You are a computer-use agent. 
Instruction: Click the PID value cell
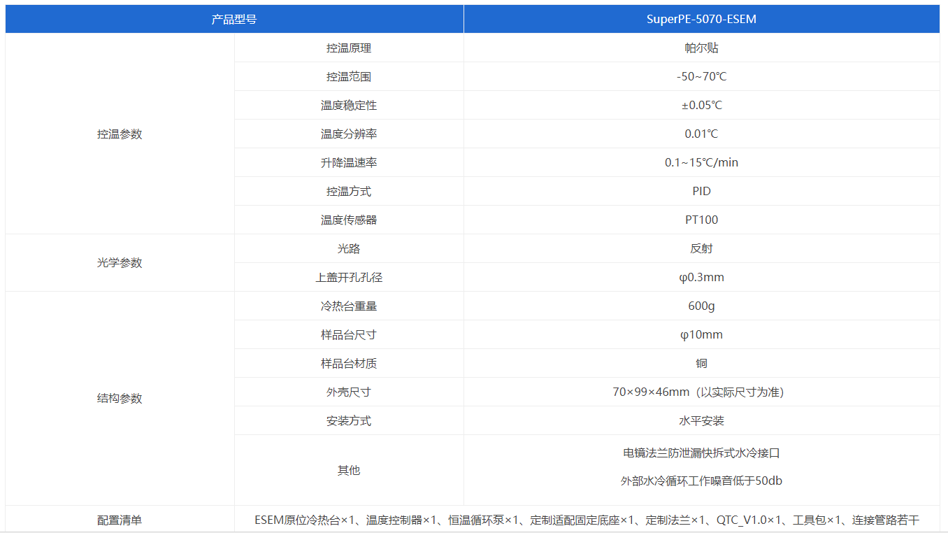pyautogui.click(x=701, y=192)
